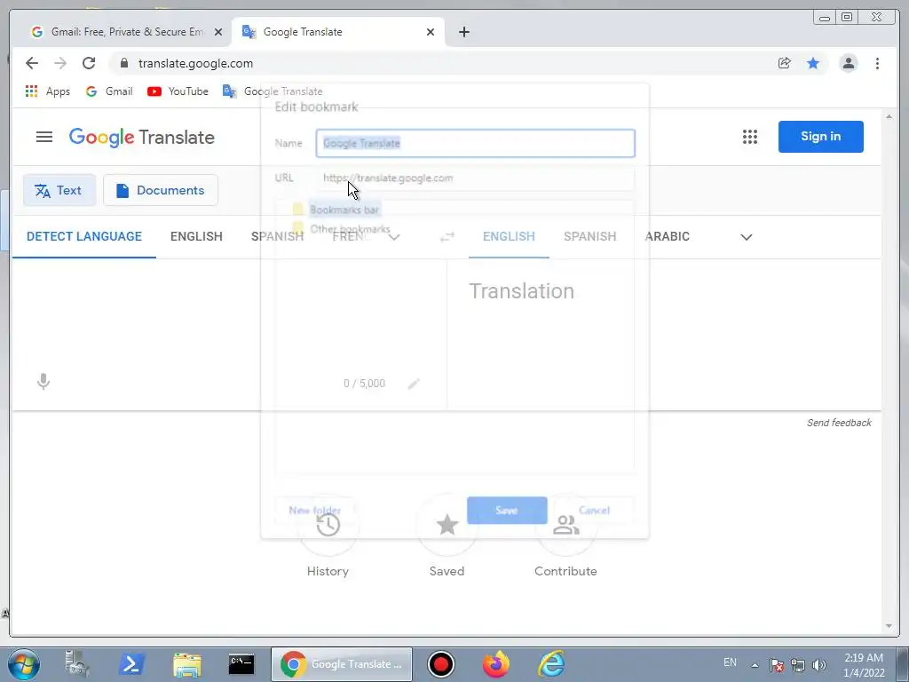
Task: Expand more source languages chevron
Action: pyautogui.click(x=393, y=236)
